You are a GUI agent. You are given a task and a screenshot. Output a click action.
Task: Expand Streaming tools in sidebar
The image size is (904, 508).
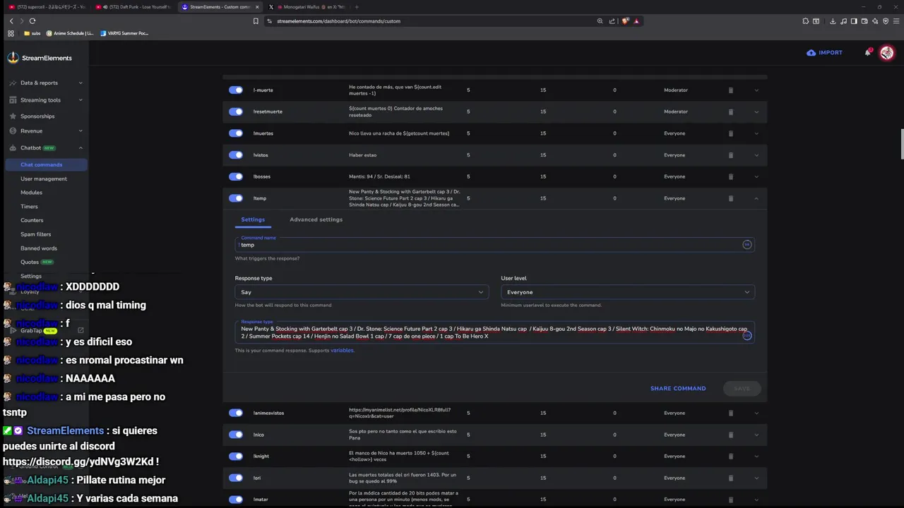(46, 100)
